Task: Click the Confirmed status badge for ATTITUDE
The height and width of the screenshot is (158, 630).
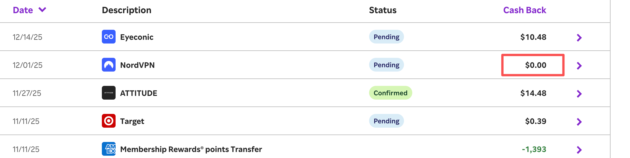Action: coord(390,93)
